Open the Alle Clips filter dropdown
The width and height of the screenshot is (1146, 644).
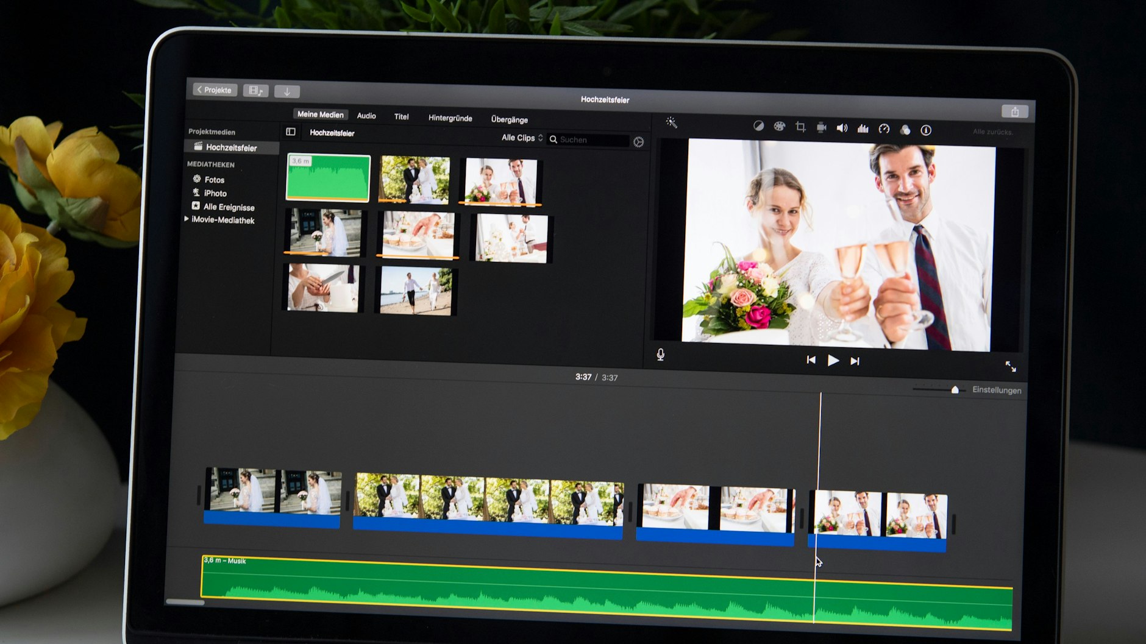(x=522, y=138)
